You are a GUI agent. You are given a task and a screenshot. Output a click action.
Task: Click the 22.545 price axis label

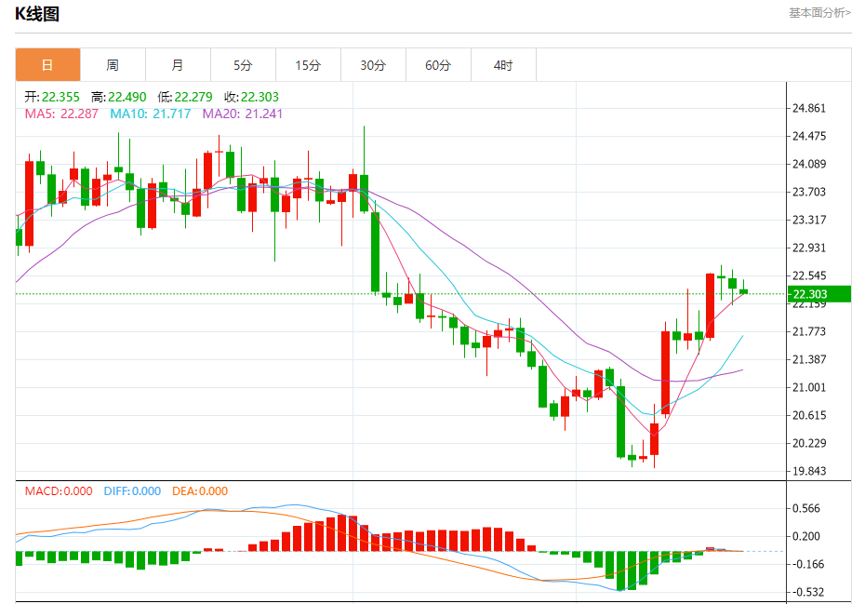(809, 275)
